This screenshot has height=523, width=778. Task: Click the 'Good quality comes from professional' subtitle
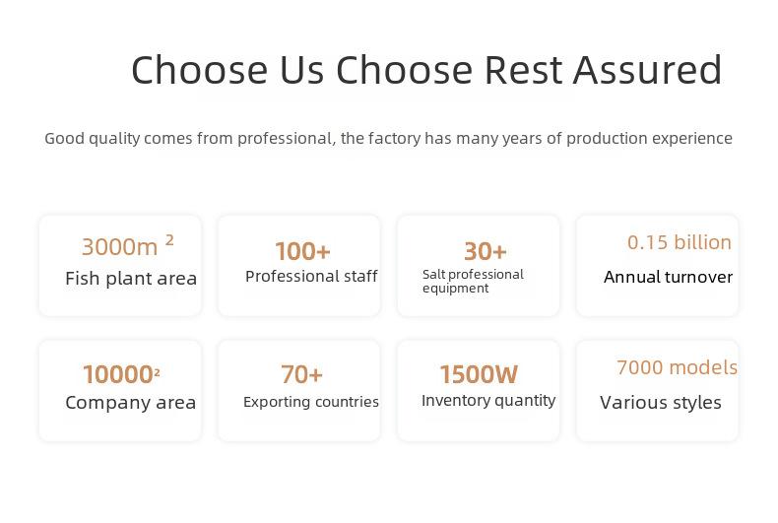tap(388, 139)
